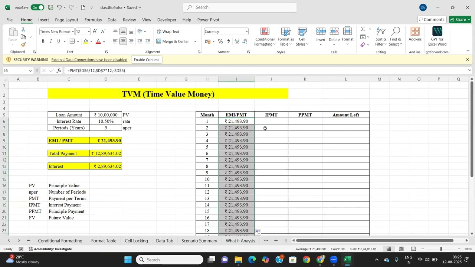475x267 pixels.
Task: Toggle Bold formatting
Action: coord(43,41)
